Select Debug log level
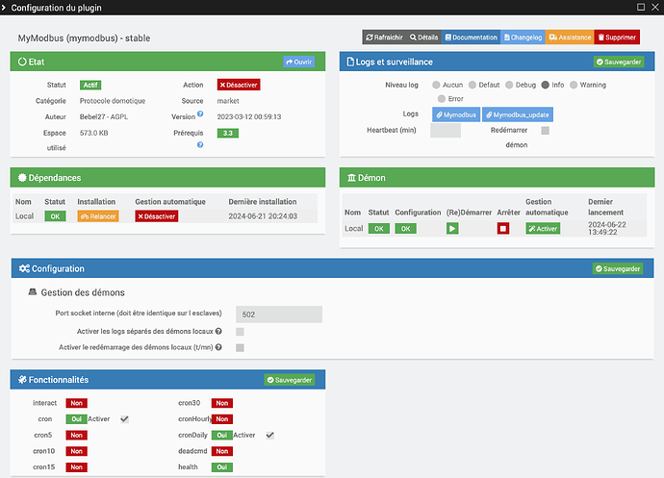Image resolution: width=664 pixels, height=478 pixels. 509,85
